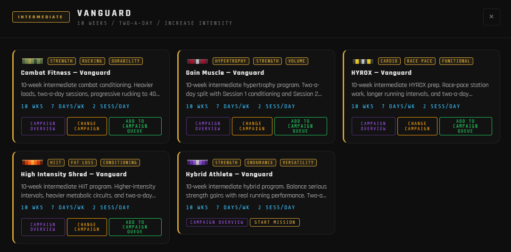Click the RUCKING tag on Combat Fitness
The height and width of the screenshot is (252, 511).
point(92,61)
